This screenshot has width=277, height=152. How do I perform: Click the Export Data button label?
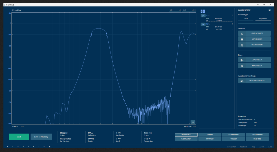click(257, 60)
